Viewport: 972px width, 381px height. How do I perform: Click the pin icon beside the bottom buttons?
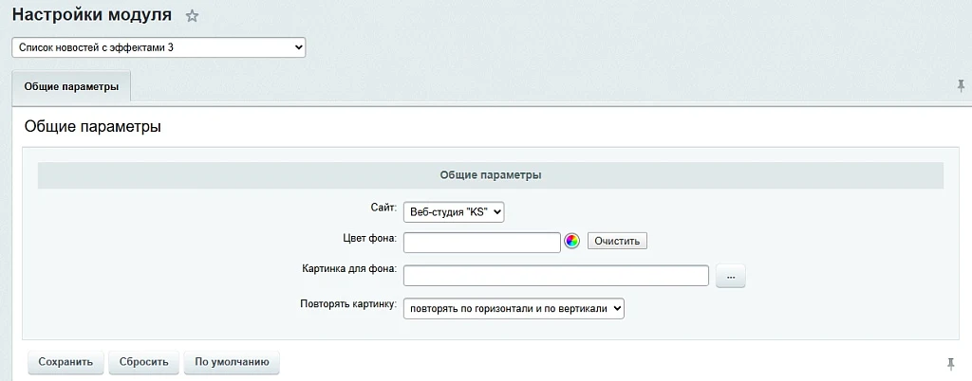pos(951,363)
